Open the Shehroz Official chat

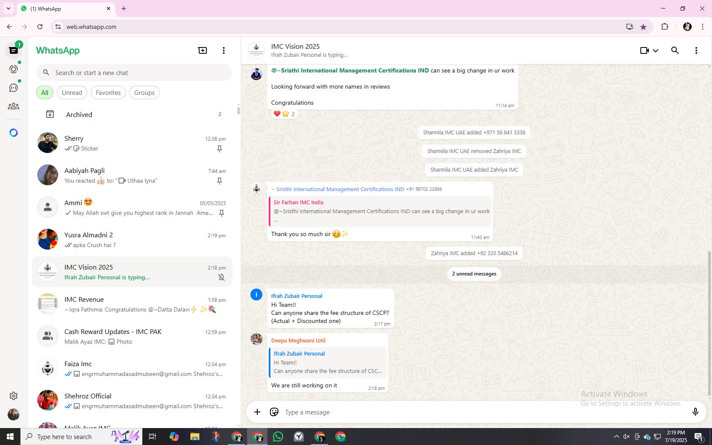(132, 400)
